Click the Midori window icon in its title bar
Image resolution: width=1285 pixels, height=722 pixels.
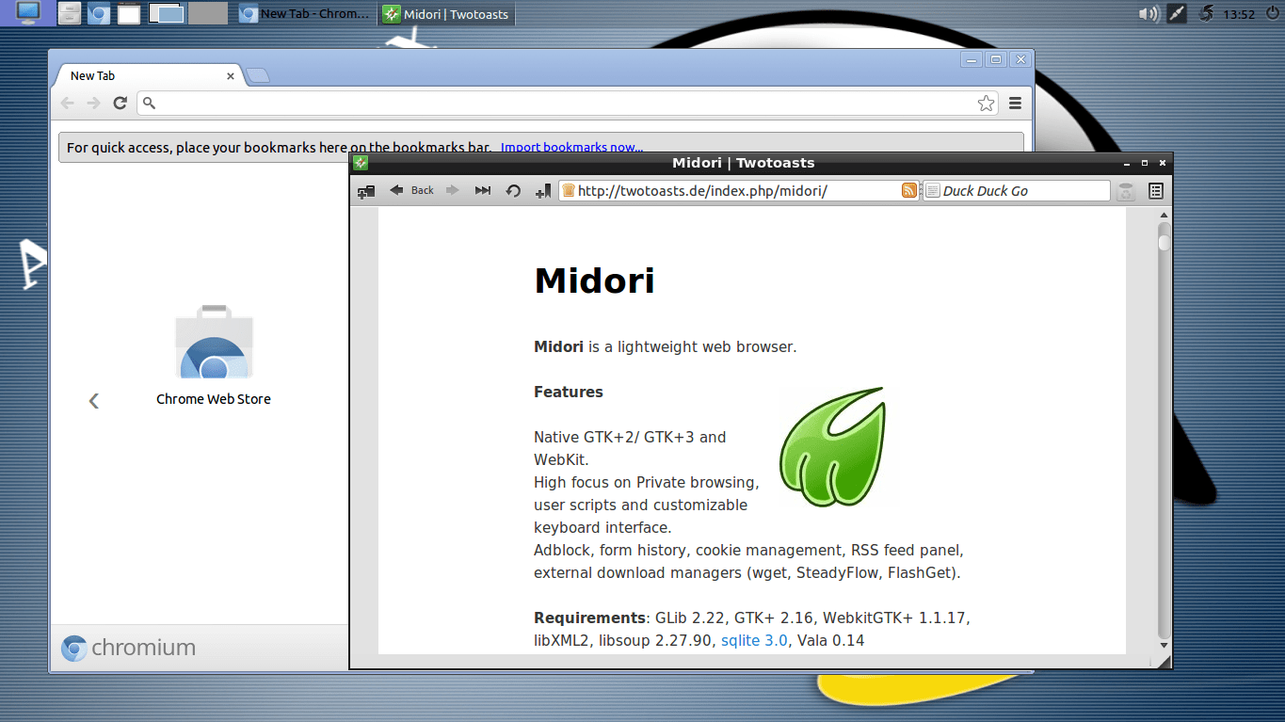coord(360,163)
